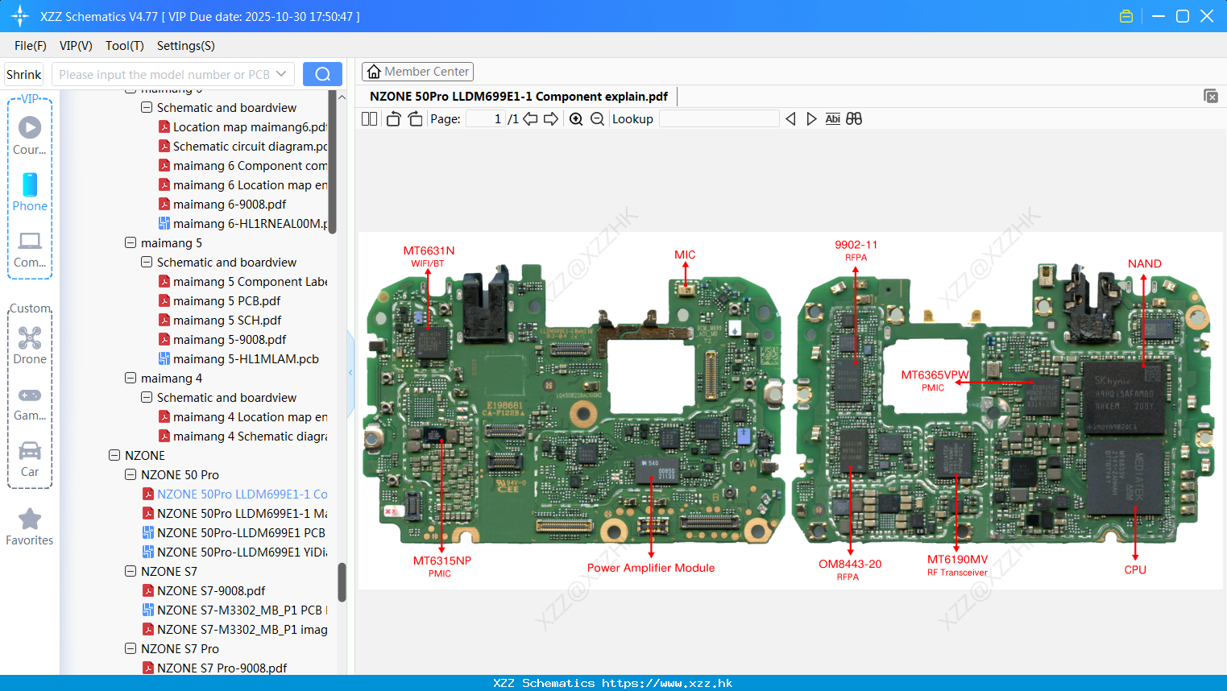Collapse the NZONE brand node
Screen dimensions: 1227x691
coord(114,455)
